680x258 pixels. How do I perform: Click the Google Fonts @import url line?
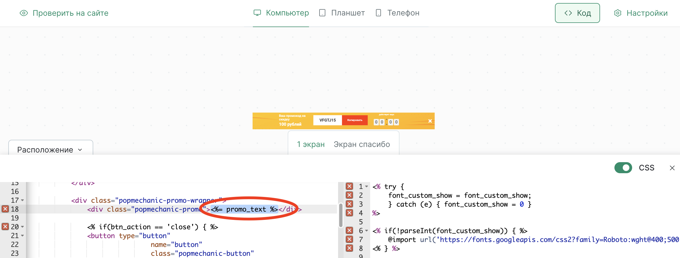pos(533,239)
